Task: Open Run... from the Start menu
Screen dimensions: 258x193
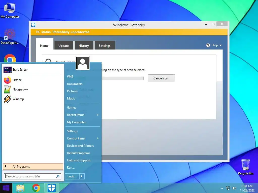Action: [83, 168]
